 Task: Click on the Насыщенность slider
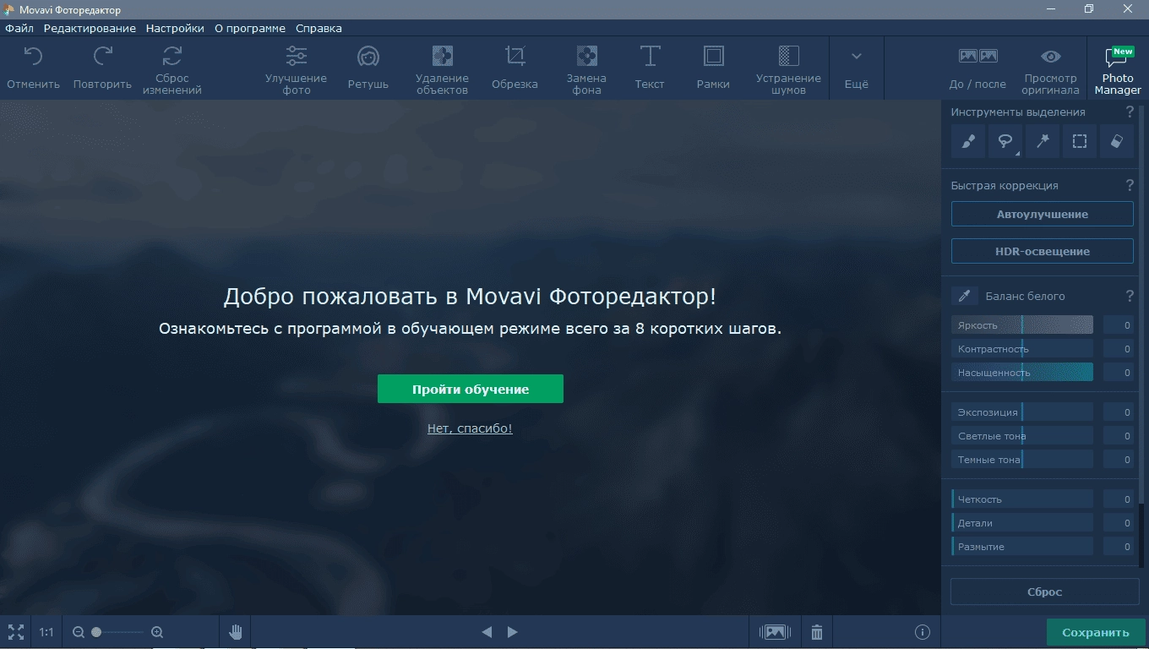point(1022,373)
